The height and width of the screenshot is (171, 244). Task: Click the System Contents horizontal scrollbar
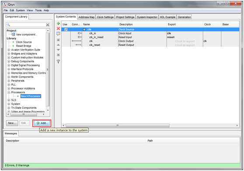[x=118, y=125]
